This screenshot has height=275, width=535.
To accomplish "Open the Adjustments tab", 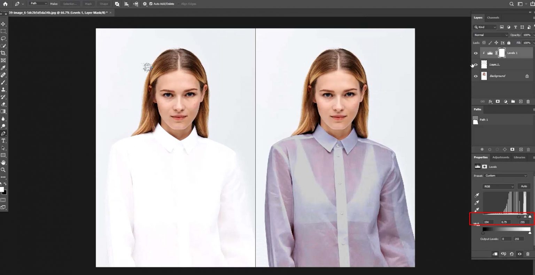I will pos(501,157).
